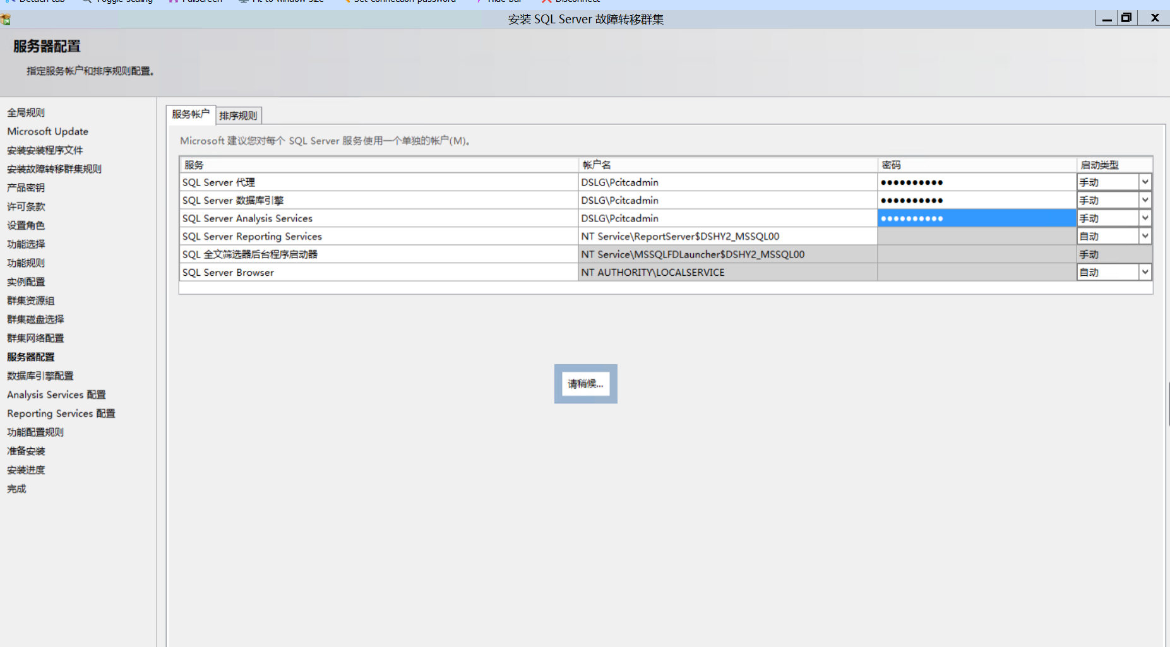1170x647 pixels.
Task: Click the 密码 column header
Action: tap(977, 165)
